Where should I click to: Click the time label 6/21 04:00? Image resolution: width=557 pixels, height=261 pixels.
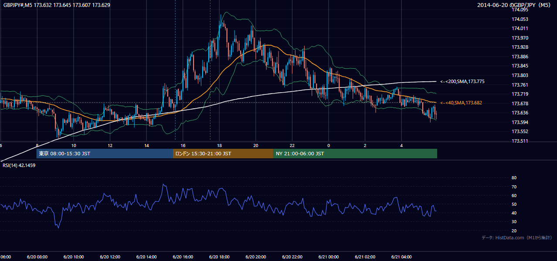click(x=401, y=257)
